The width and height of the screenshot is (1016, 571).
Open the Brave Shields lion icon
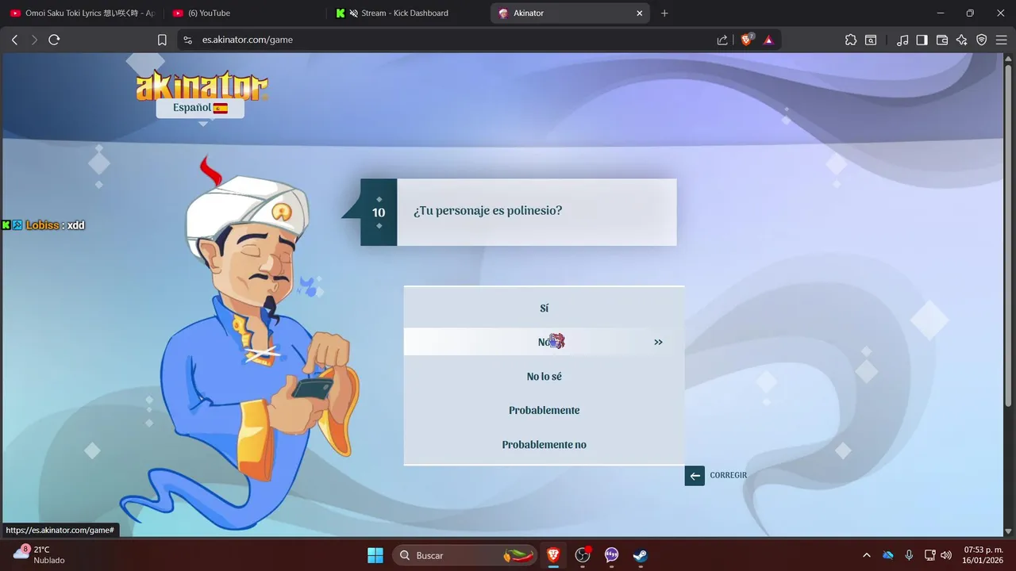747,40
